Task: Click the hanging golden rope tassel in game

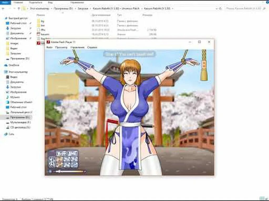Action: point(204,65)
